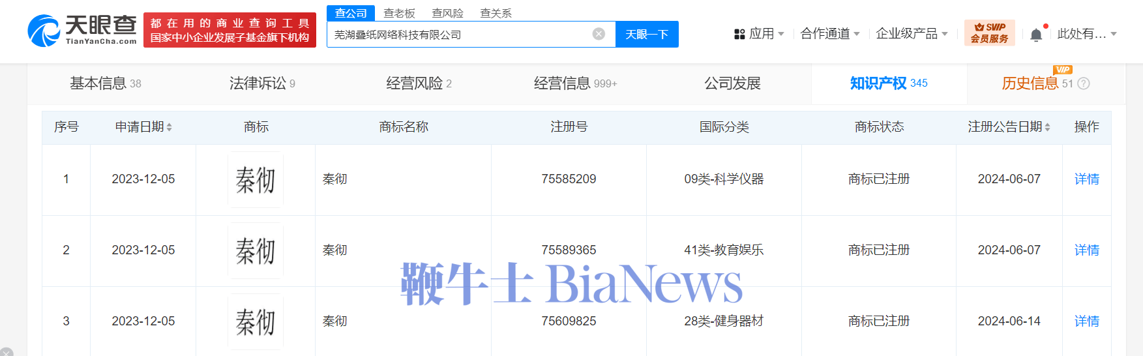Switch to 法律诉讼 tab
This screenshot has height=356, width=1143.
point(262,83)
